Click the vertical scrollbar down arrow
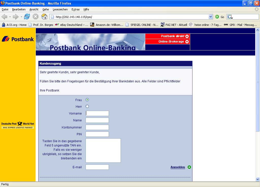Viewport: 260px width, 187px height. click(x=257, y=179)
